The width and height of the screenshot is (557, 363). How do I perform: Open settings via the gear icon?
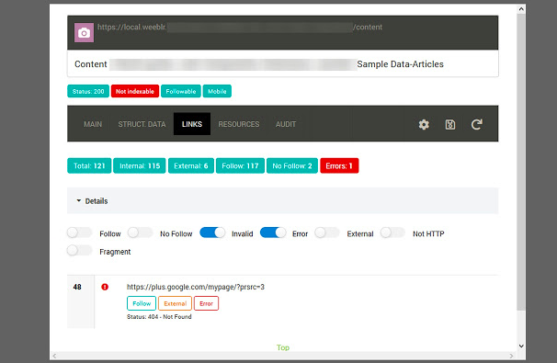point(424,124)
